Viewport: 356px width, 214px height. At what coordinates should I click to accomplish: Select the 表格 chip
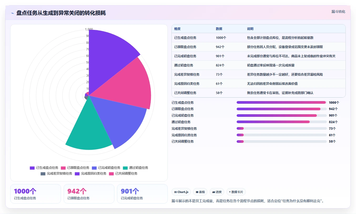click(200, 192)
